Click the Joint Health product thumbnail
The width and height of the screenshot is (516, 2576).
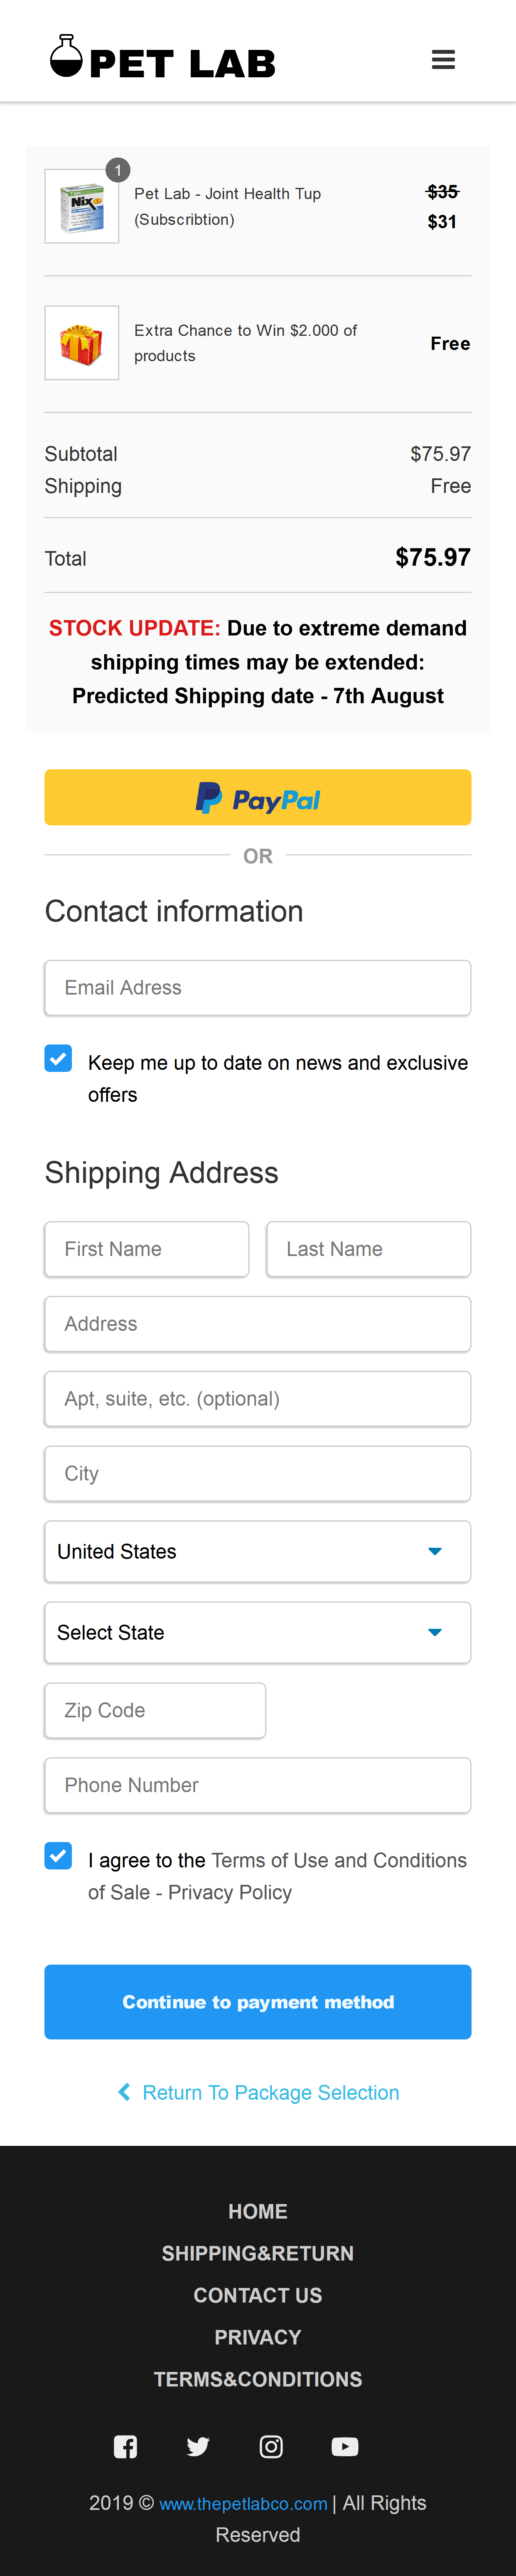tap(82, 206)
